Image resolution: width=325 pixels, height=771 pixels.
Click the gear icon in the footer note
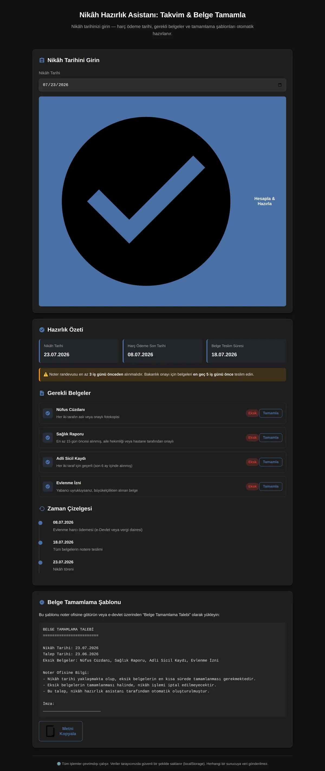point(59,763)
